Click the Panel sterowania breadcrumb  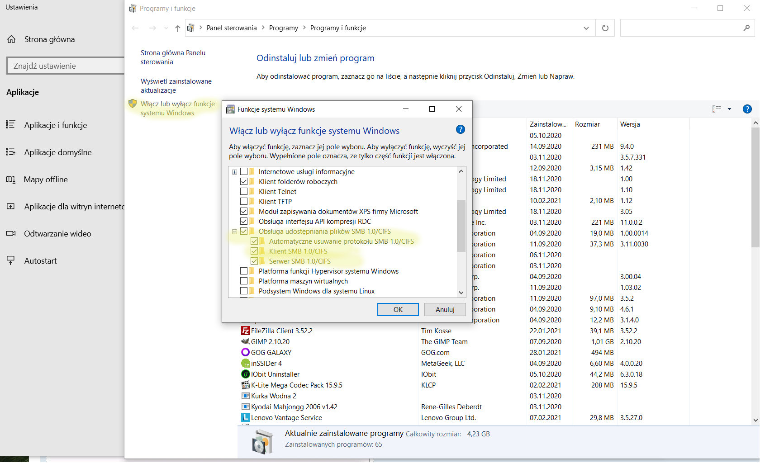tap(232, 28)
